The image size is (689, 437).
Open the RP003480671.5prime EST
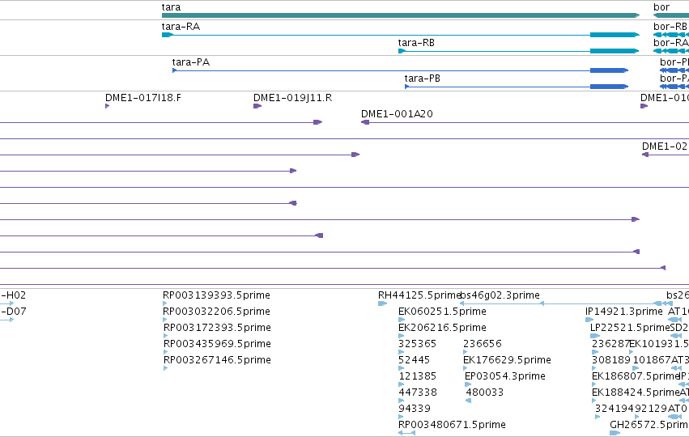[x=452, y=425]
